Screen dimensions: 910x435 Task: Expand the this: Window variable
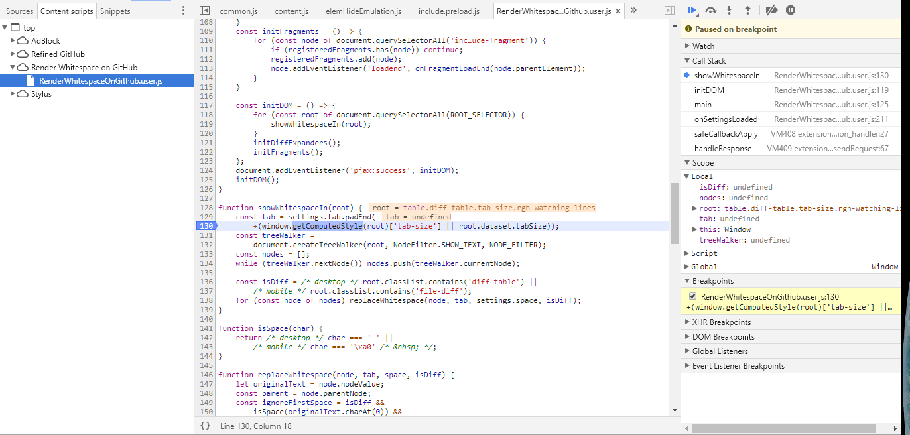[x=695, y=229]
